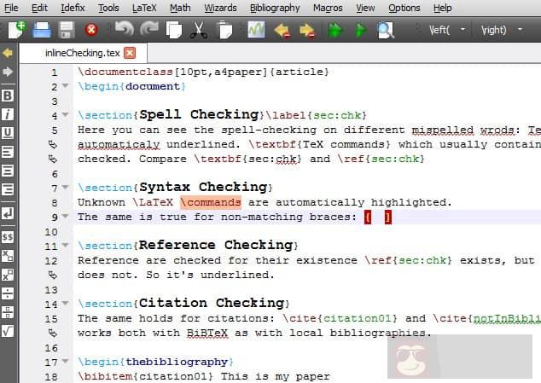Open a file with the folder icon
This screenshot has width=541, height=383.
tap(42, 30)
